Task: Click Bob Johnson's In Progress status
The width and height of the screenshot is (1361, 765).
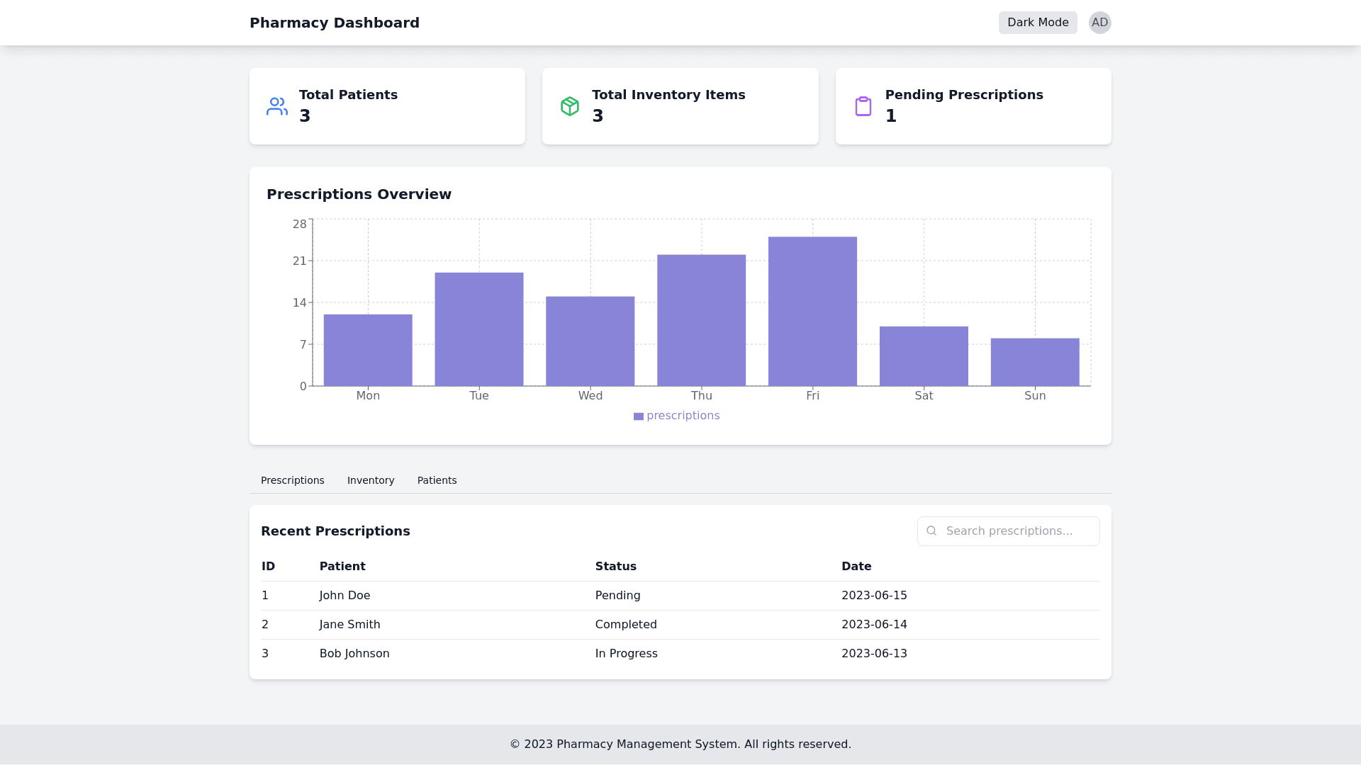Action: pos(626,654)
